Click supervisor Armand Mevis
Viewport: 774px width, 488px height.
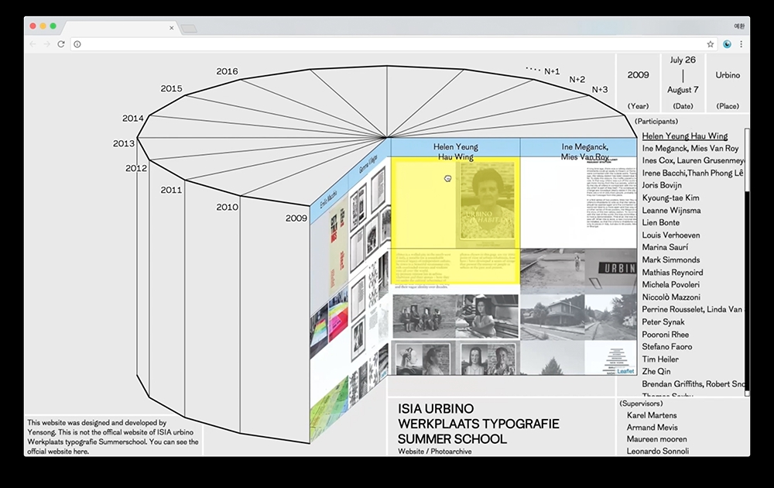coord(652,428)
